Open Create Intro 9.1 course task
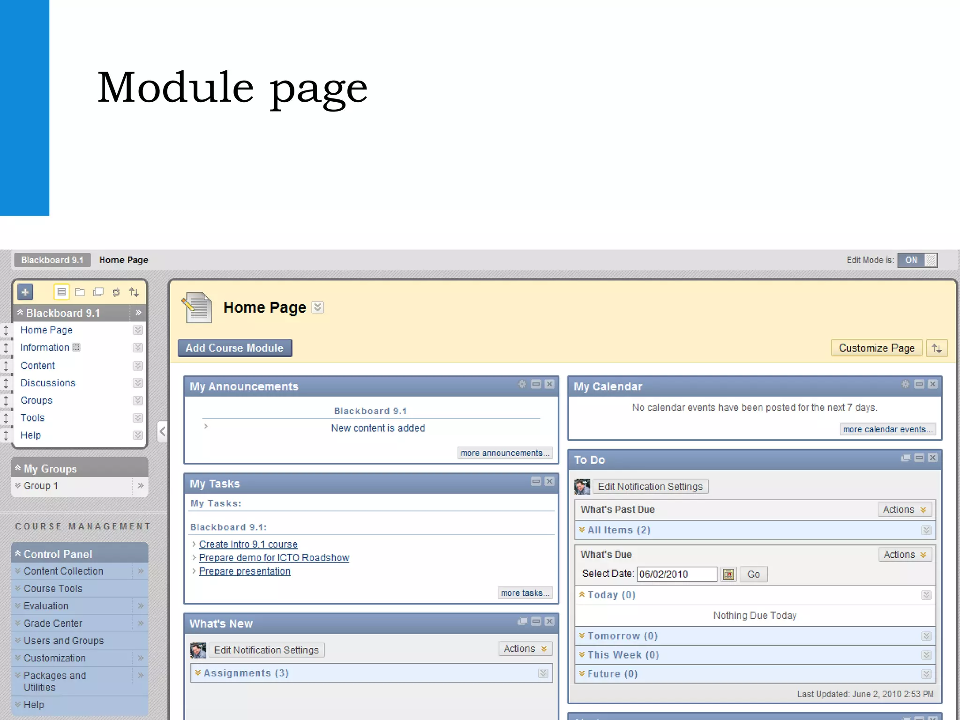The width and height of the screenshot is (960, 720). click(248, 544)
